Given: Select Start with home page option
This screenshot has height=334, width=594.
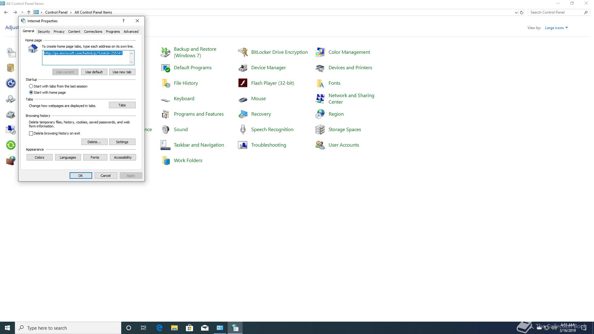Looking at the screenshot, I should (x=31, y=92).
